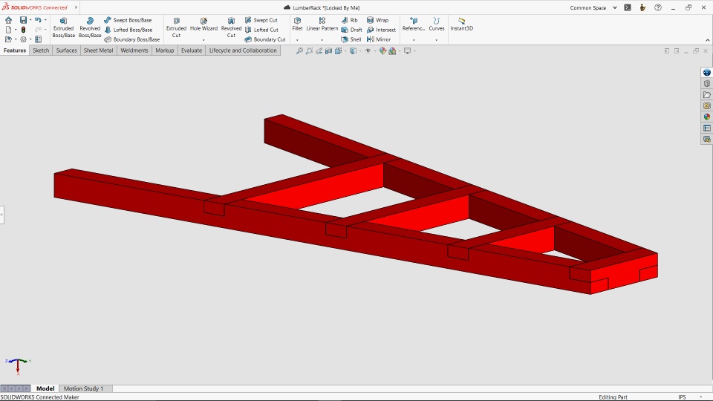Choose the Shell feature
Image resolution: width=713 pixels, height=401 pixels.
[351, 39]
